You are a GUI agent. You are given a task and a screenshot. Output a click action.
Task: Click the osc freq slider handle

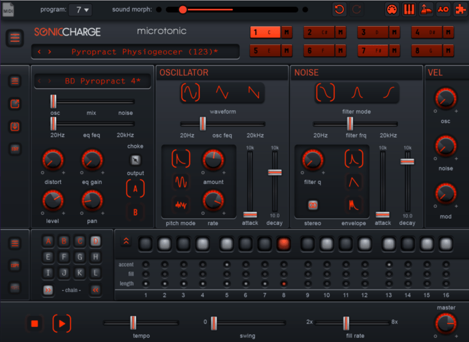[203, 124]
